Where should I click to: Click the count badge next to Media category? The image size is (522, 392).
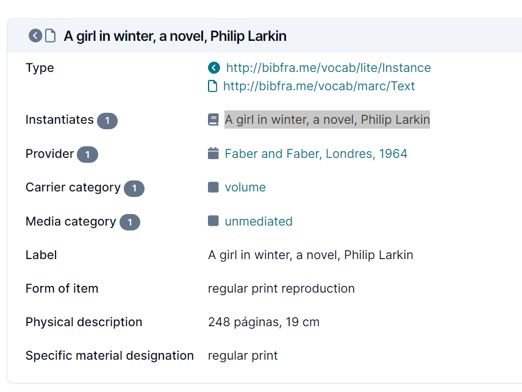(130, 223)
